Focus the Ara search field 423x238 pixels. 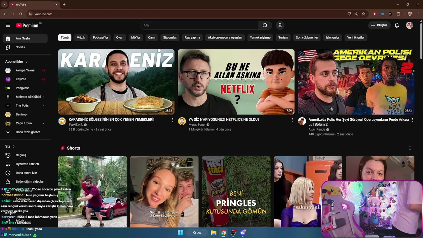[199, 25]
